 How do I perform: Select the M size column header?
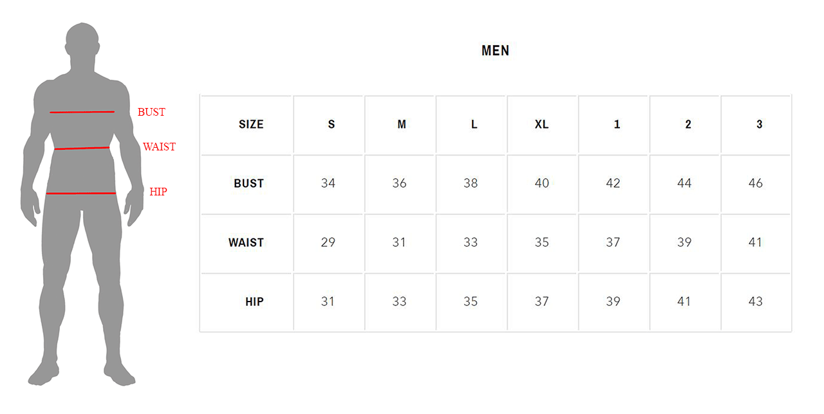click(x=402, y=125)
